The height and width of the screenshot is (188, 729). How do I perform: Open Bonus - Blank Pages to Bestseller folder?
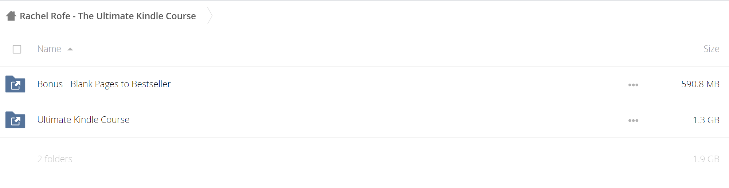coord(104,84)
